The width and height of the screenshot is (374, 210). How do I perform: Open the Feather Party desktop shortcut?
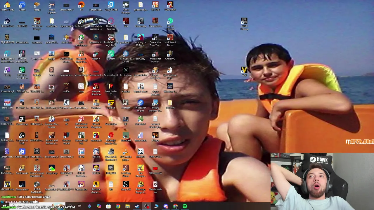point(7,6)
